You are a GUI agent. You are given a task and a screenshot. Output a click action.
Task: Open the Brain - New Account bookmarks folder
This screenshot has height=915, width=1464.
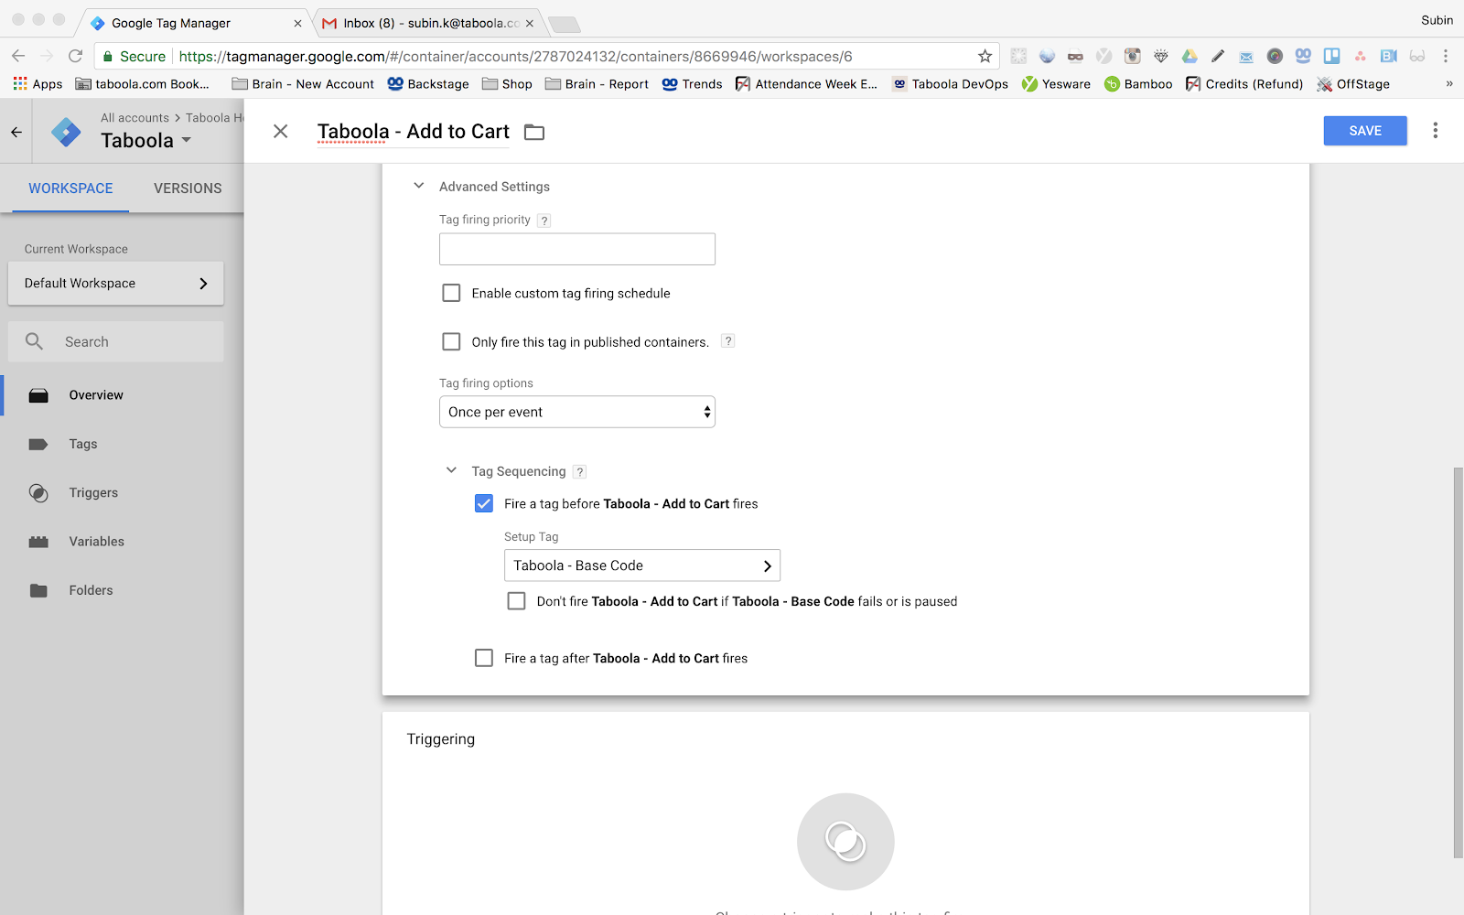click(x=303, y=83)
